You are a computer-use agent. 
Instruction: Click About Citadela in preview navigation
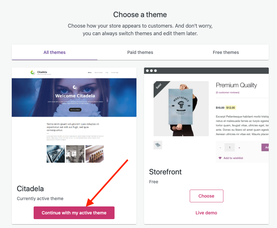point(98,73)
